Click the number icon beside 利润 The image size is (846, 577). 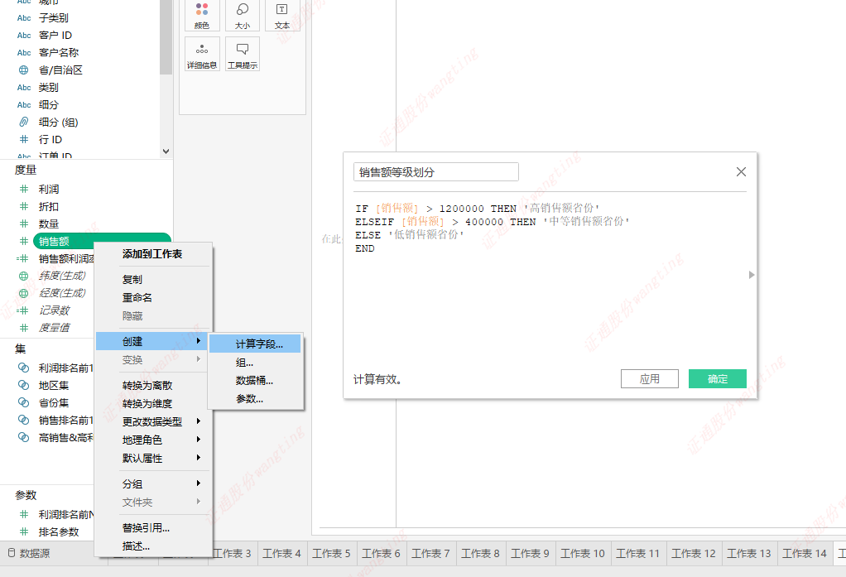point(24,190)
